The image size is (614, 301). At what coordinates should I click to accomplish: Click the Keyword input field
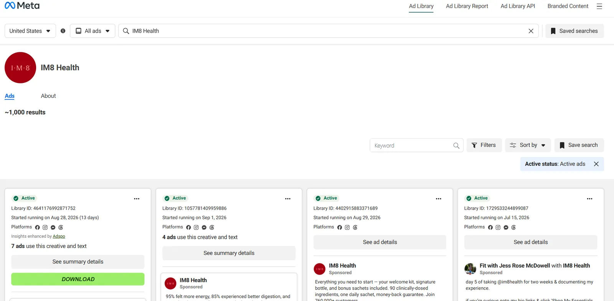click(x=416, y=146)
